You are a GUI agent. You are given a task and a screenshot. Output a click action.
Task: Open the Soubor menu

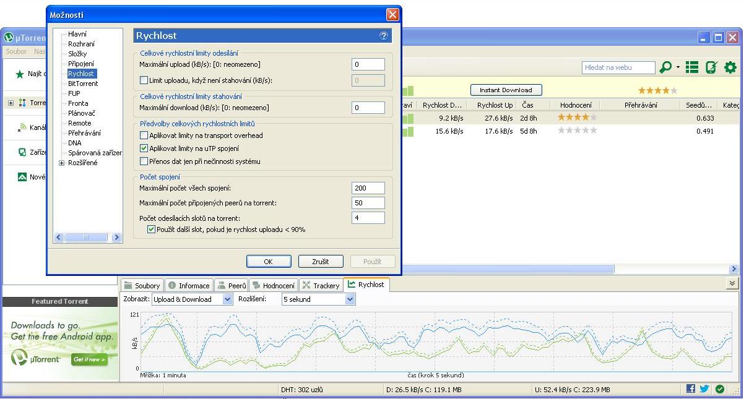pyautogui.click(x=15, y=52)
